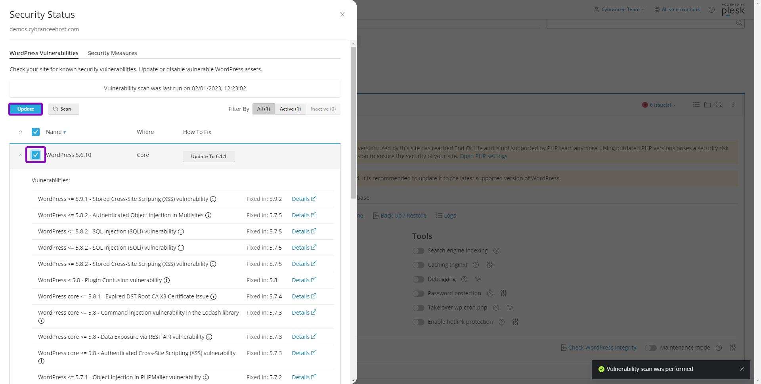Open Maintenance mode settings sliders icon
The width and height of the screenshot is (761, 384).
coord(732,348)
